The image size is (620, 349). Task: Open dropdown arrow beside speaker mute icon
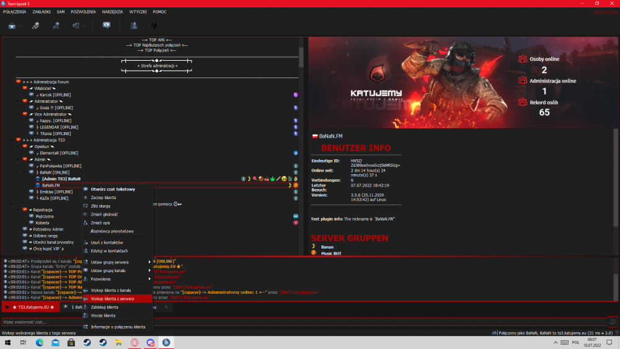[84, 26]
